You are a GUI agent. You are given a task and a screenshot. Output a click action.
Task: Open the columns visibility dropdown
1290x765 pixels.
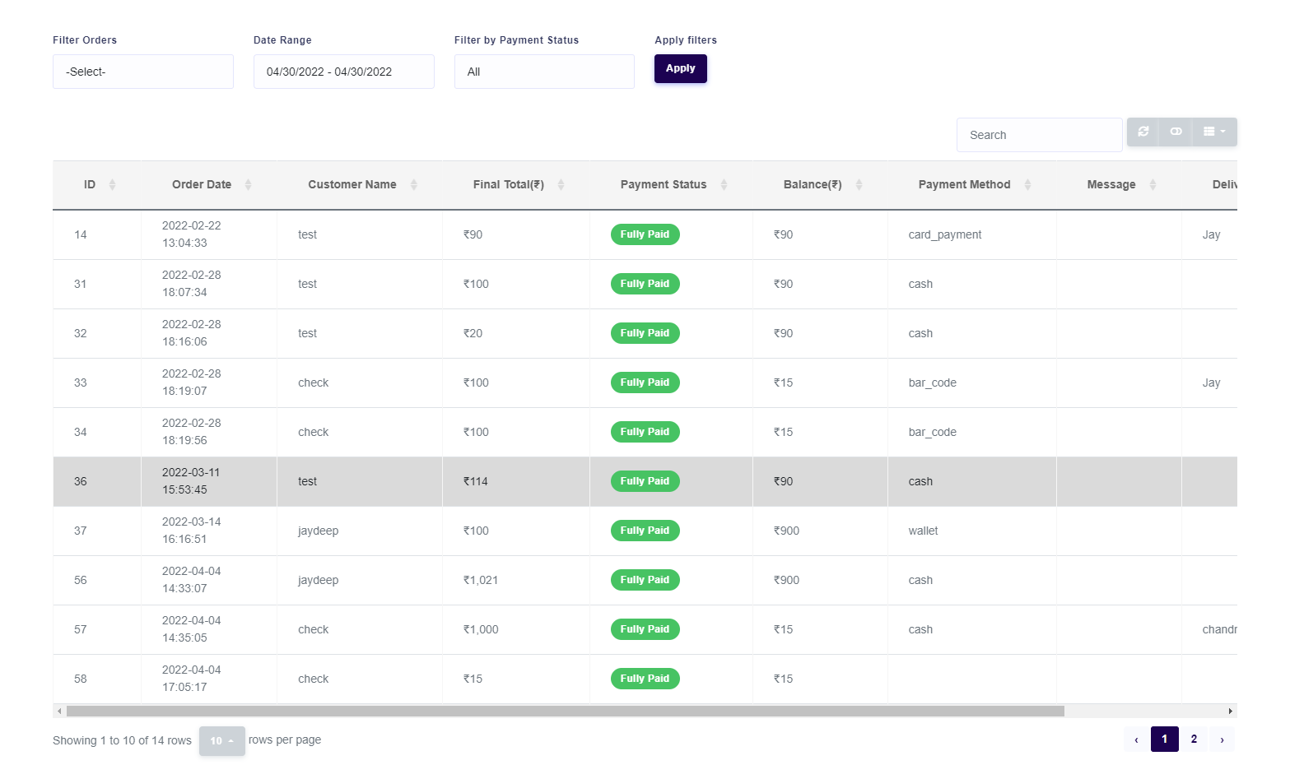[1214, 132]
